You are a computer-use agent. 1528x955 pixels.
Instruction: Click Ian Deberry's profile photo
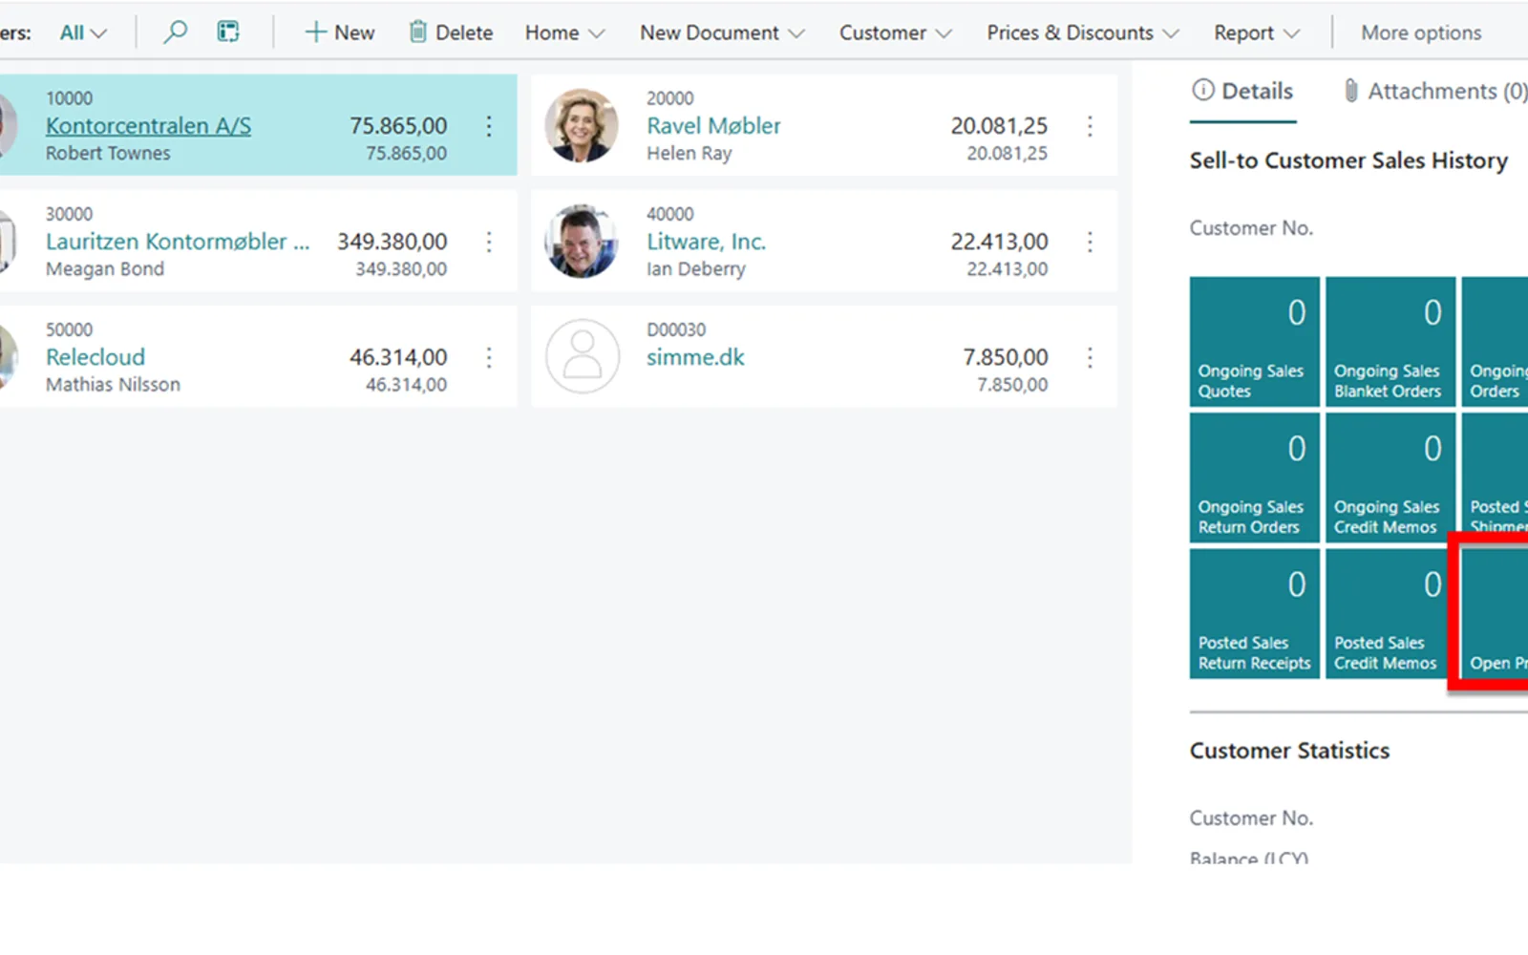pyautogui.click(x=582, y=241)
